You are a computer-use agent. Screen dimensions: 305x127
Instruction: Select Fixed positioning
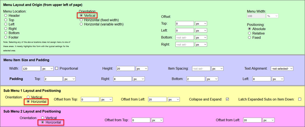coord(249,38)
